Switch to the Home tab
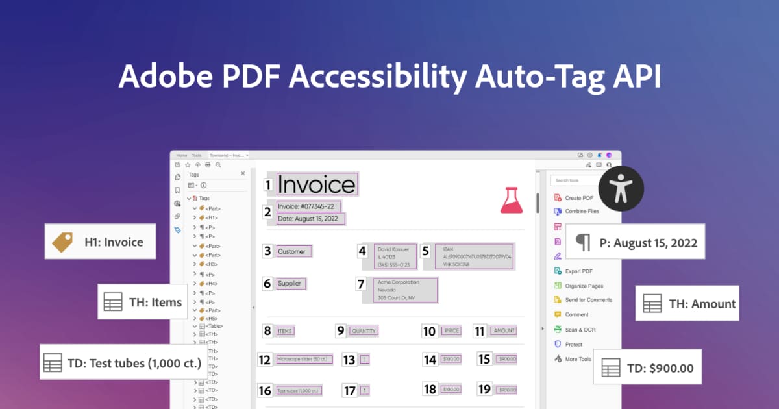The image size is (779, 409). pyautogui.click(x=182, y=156)
